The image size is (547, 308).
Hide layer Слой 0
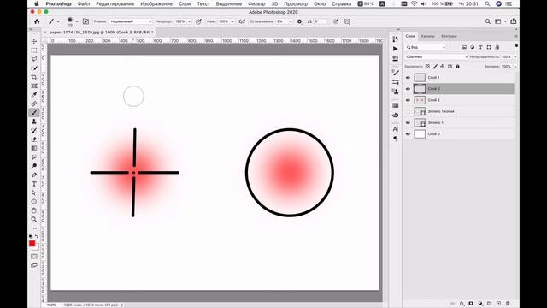408,134
